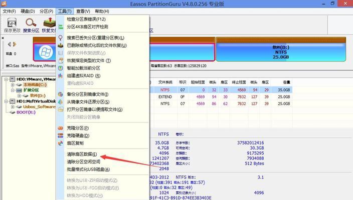Viewport: 353px width, 200px height.
Task: Click the PartitionGuru app icon in title bar
Action: point(4,3)
